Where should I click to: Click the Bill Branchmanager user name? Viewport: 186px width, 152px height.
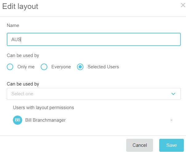45,120
